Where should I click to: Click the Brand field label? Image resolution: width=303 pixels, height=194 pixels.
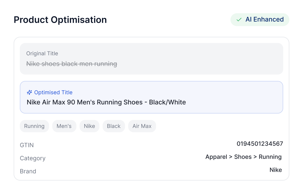28,171
